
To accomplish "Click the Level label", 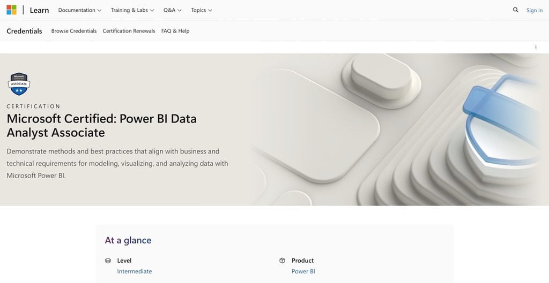I will coord(124,261).
